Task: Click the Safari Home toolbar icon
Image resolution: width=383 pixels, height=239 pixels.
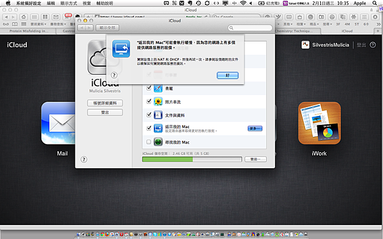Action: 24,17
